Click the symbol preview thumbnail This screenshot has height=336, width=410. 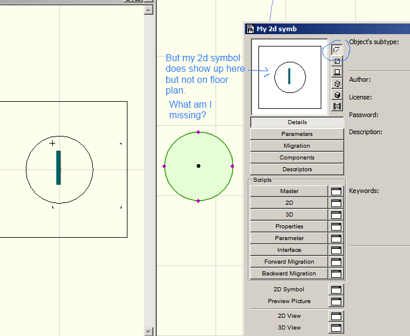(290, 77)
